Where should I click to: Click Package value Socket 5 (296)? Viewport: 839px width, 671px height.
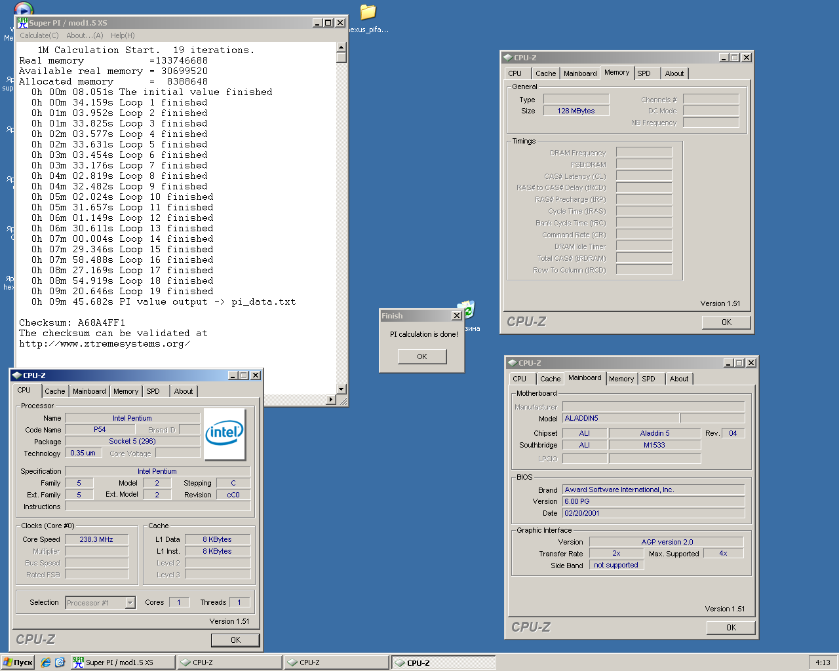pyautogui.click(x=132, y=441)
